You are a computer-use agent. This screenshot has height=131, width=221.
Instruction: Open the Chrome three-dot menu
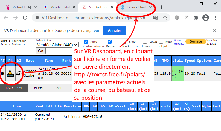(215, 18)
